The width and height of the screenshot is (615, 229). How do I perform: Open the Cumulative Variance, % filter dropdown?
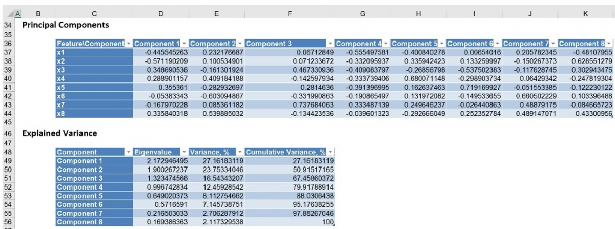331,153
